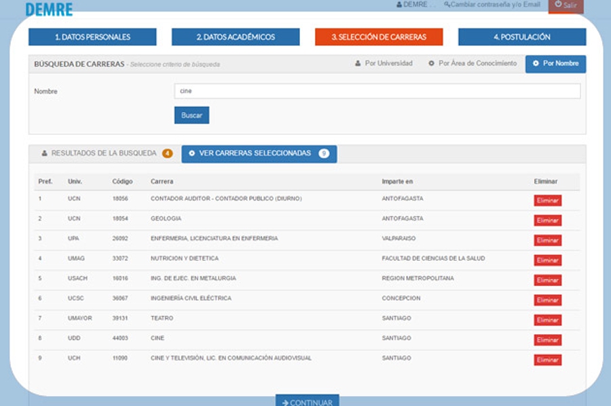Select step 3. Selección de Carreras
611x406 pixels.
(379, 37)
